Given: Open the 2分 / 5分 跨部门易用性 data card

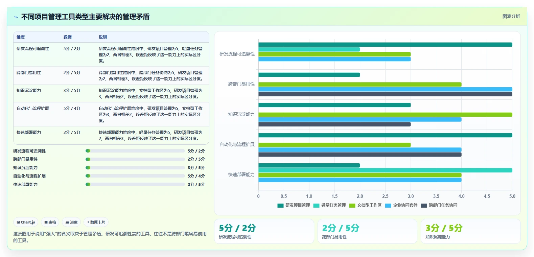Looking at the screenshot, I should [367, 231].
